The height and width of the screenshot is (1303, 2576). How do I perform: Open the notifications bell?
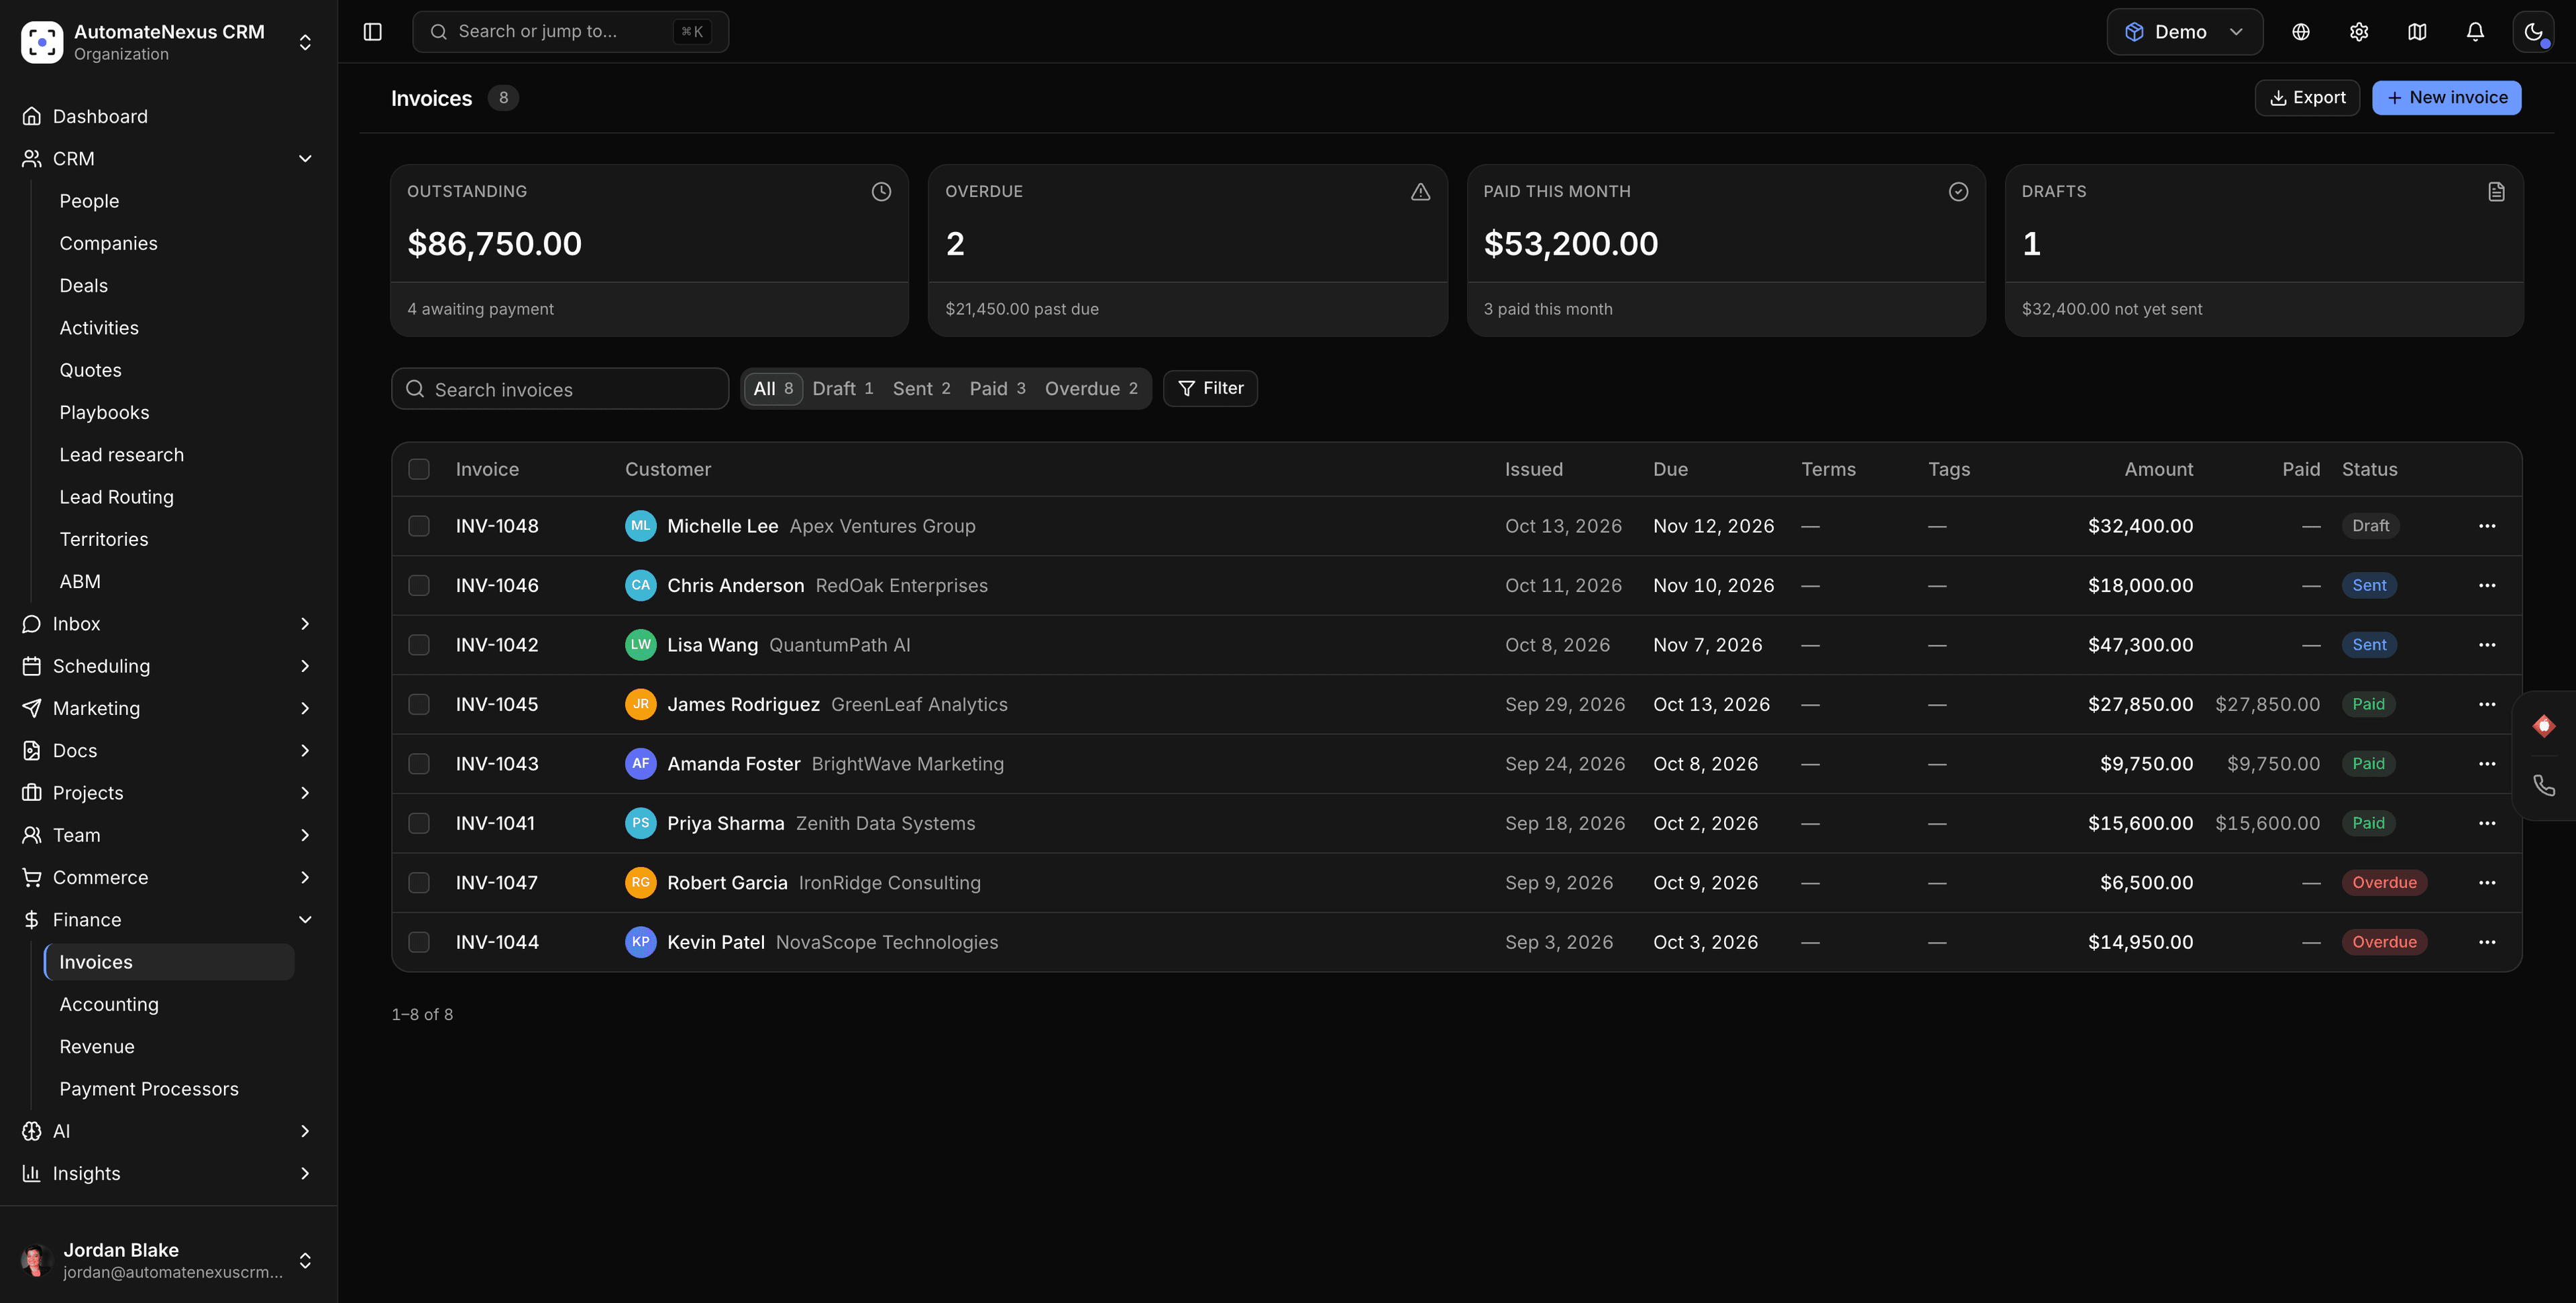[2474, 32]
